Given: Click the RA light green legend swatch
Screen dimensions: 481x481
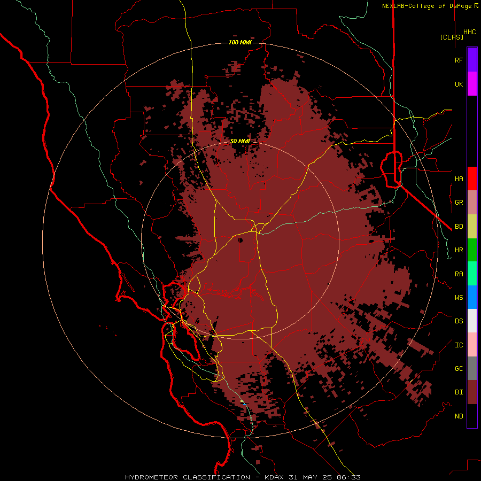Looking at the screenshot, I should 472,274.
